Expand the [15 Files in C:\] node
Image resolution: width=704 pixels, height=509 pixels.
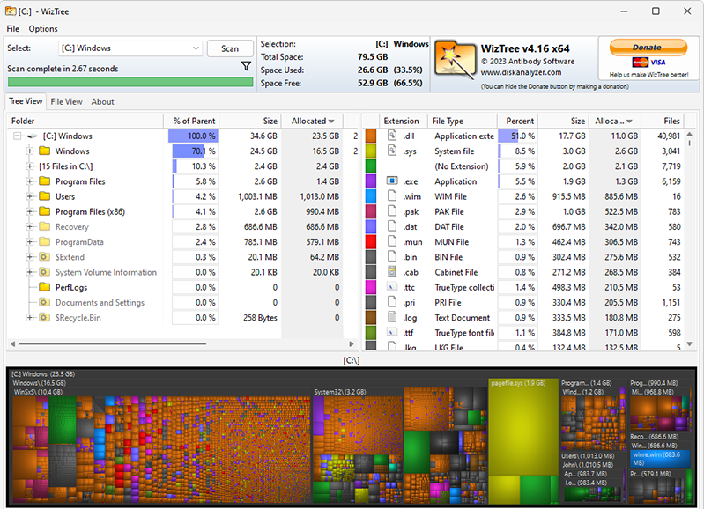[30, 166]
